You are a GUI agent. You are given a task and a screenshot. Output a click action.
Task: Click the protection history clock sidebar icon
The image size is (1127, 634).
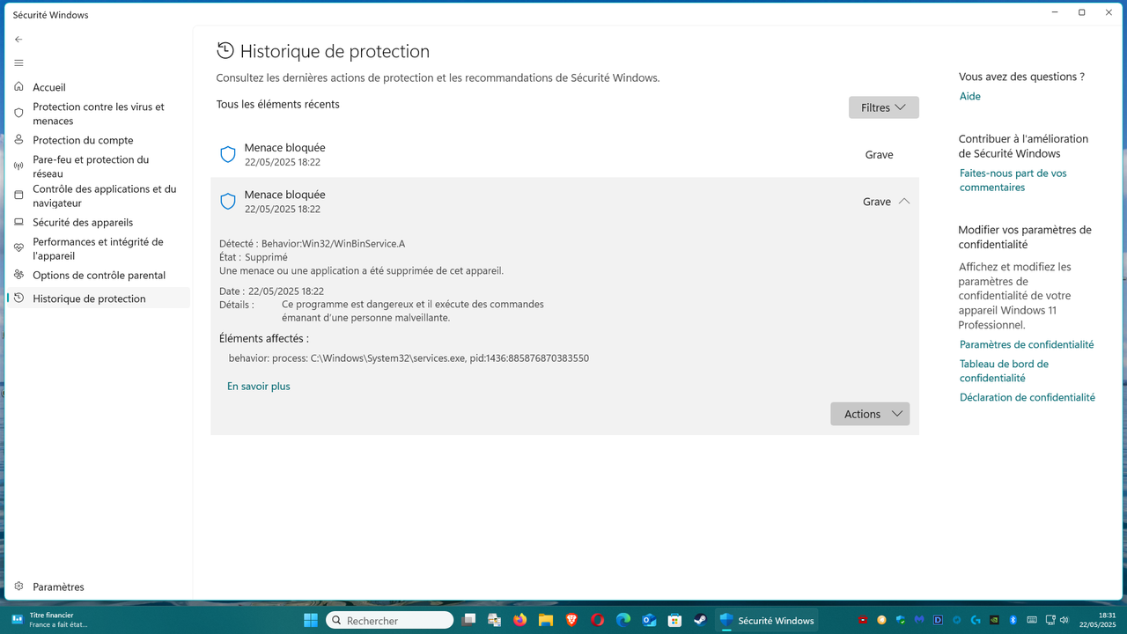pyautogui.click(x=18, y=299)
